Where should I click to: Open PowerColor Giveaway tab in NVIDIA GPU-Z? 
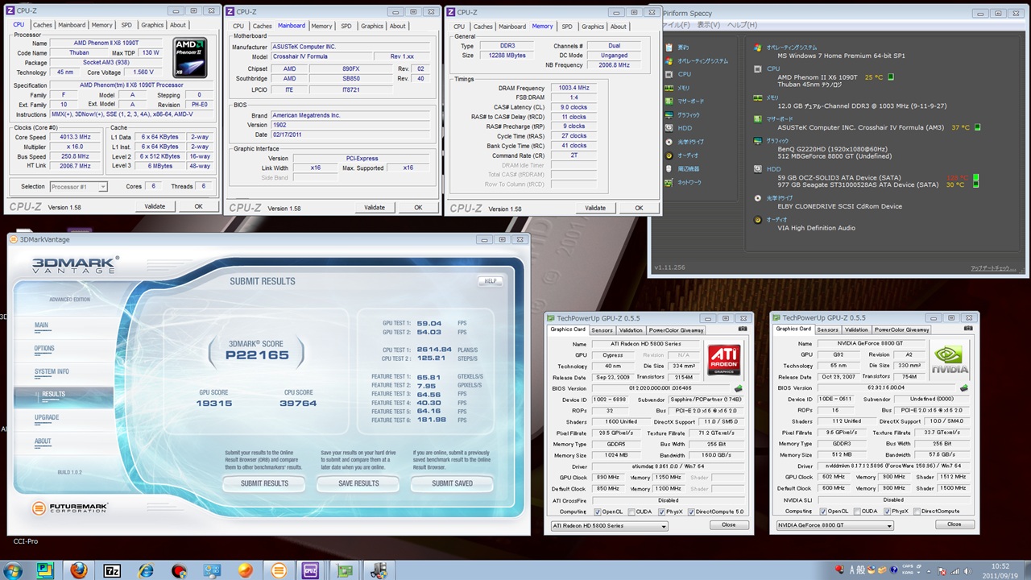coord(902,329)
